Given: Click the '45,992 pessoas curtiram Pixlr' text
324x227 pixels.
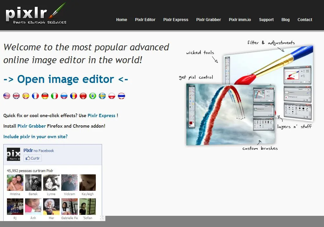Looking at the screenshot, I should pos(30,171).
